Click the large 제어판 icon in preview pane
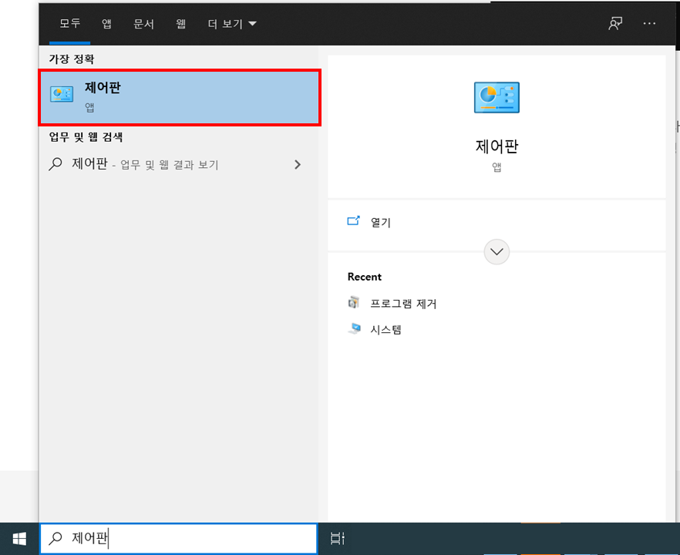This screenshot has width=680, height=555. pyautogui.click(x=497, y=97)
